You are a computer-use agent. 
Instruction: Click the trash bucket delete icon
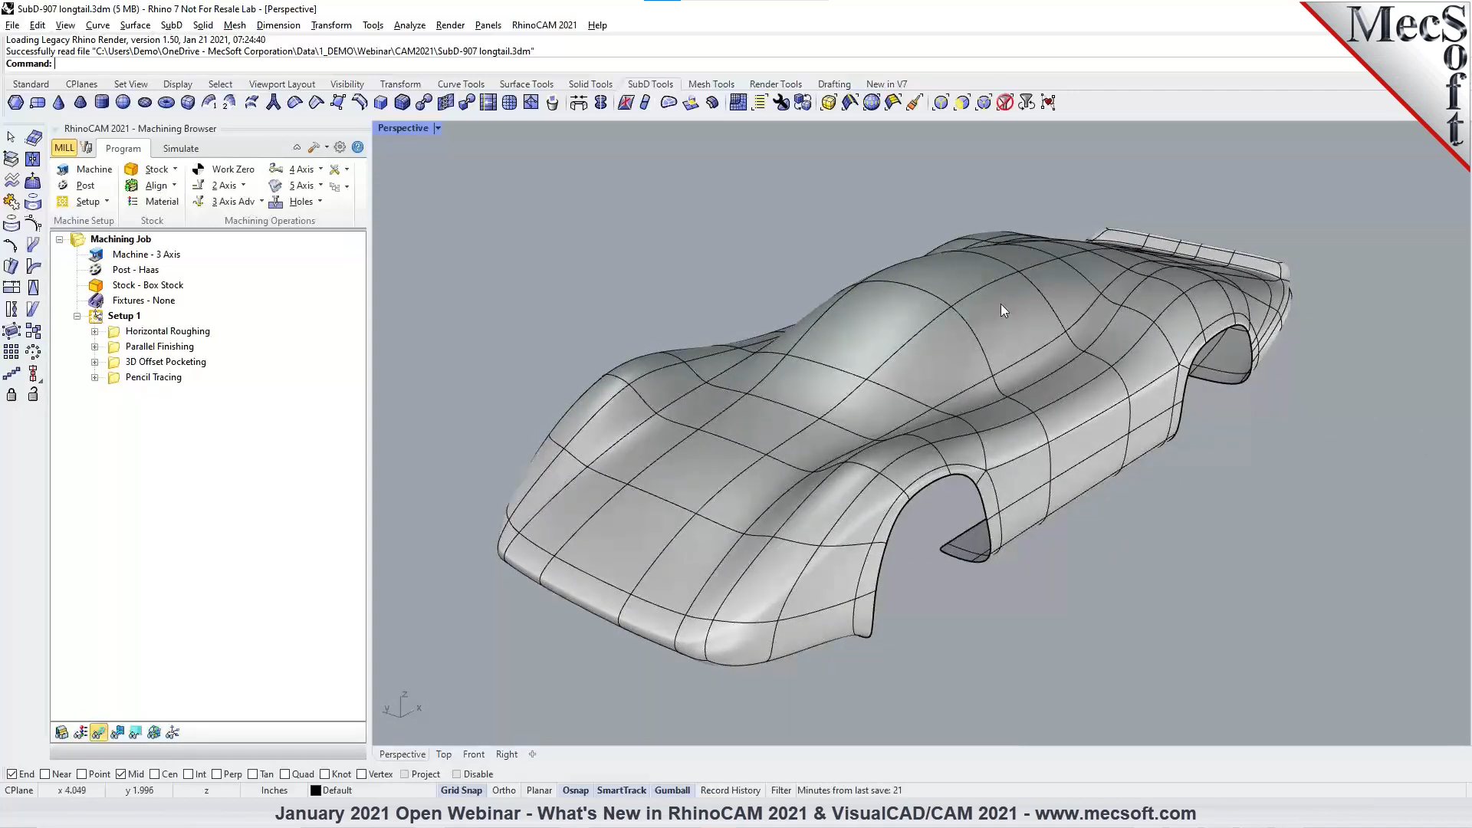point(552,103)
